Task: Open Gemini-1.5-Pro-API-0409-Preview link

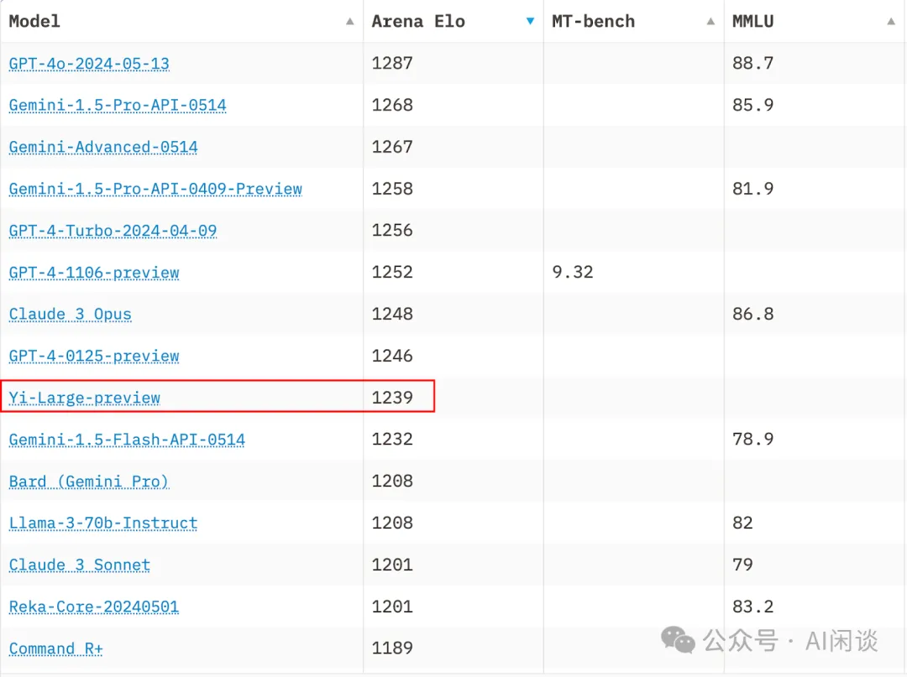Action: pos(155,189)
